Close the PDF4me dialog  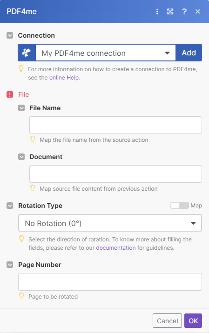pyautogui.click(x=198, y=12)
